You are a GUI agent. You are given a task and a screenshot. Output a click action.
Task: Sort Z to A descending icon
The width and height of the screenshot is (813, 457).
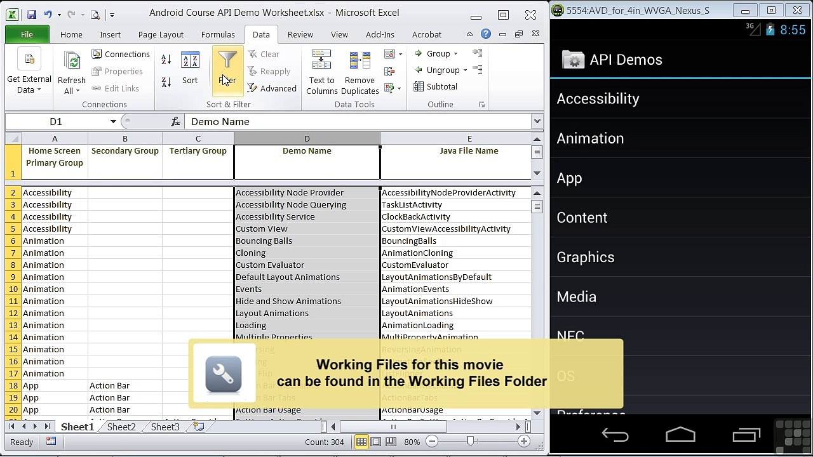point(166,81)
